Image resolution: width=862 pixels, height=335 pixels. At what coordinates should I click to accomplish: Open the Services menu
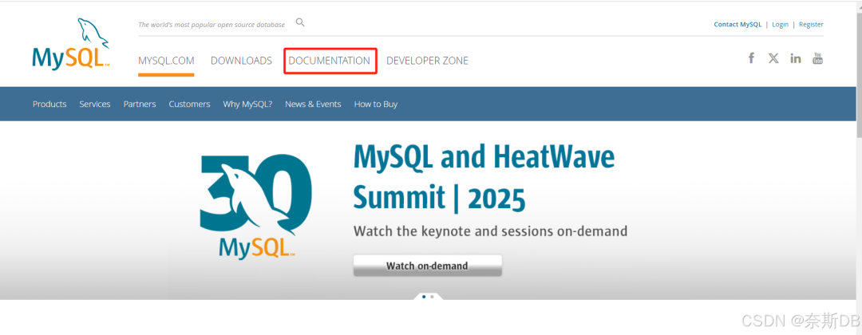tap(94, 104)
